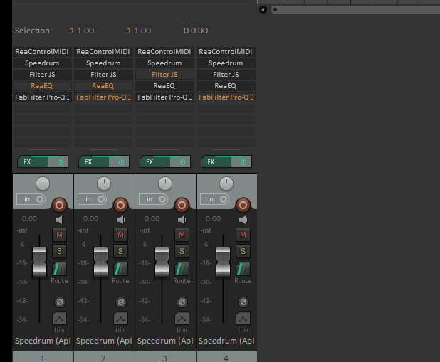Open envelope trim button on track 4
440x362 pixels.
[243, 319]
